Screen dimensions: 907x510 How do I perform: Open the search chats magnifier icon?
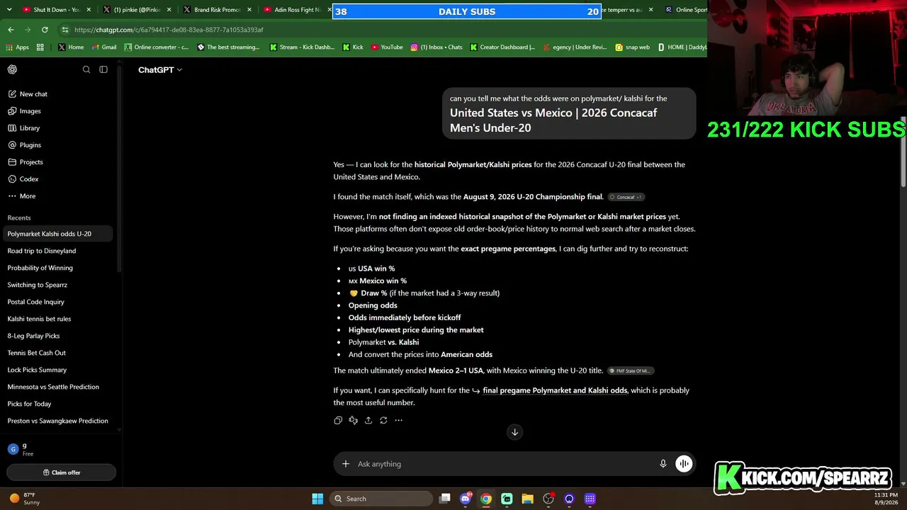(86, 69)
